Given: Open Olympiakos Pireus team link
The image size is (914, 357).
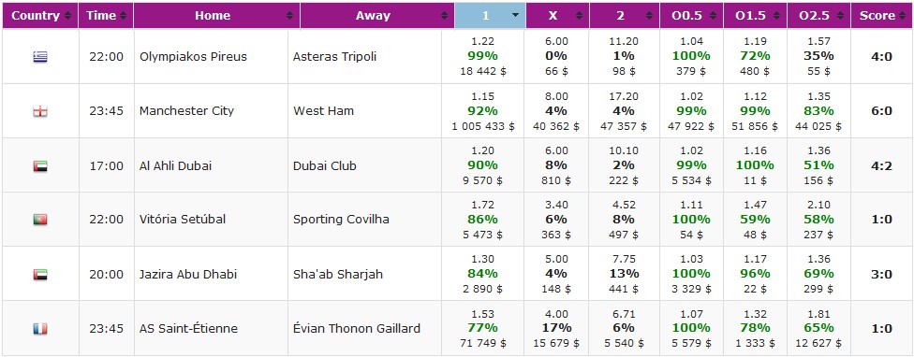Looking at the screenshot, I should pos(193,57).
